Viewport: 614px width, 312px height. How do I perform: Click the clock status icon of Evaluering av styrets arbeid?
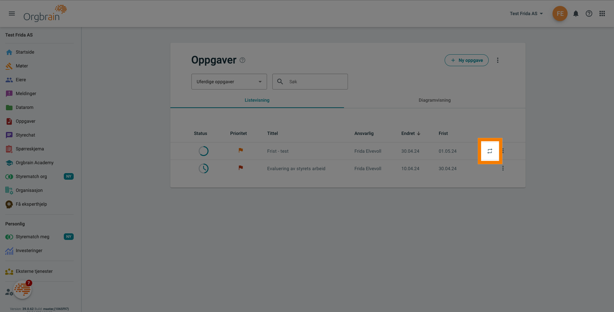[x=204, y=169]
